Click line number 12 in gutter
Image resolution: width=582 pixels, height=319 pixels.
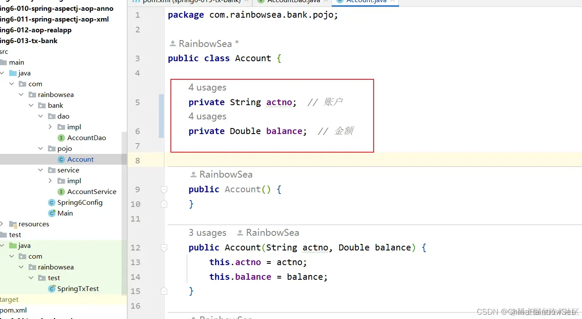(135, 247)
